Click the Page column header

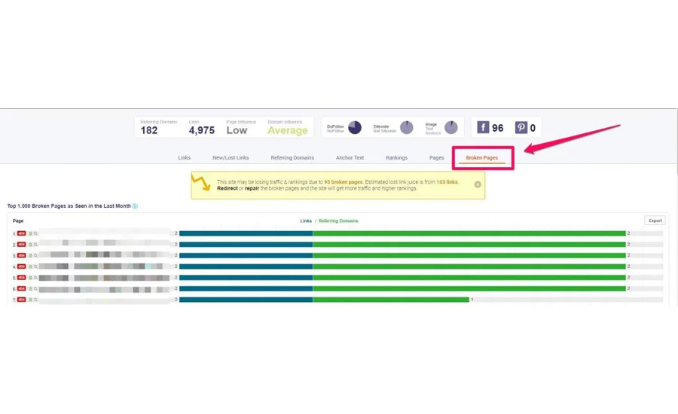click(x=18, y=221)
